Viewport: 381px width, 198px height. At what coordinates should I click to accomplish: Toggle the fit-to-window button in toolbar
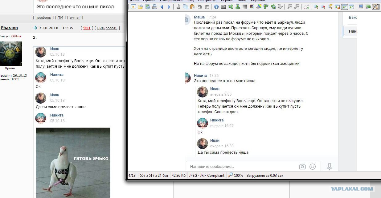344,6
